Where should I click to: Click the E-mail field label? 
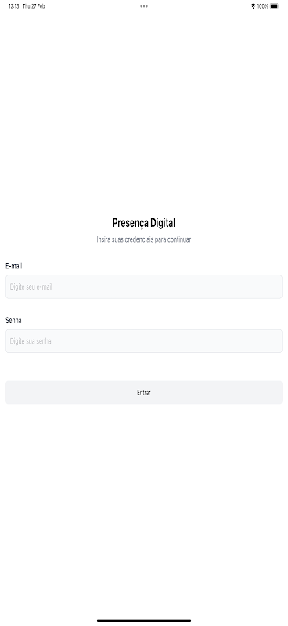[14, 266]
